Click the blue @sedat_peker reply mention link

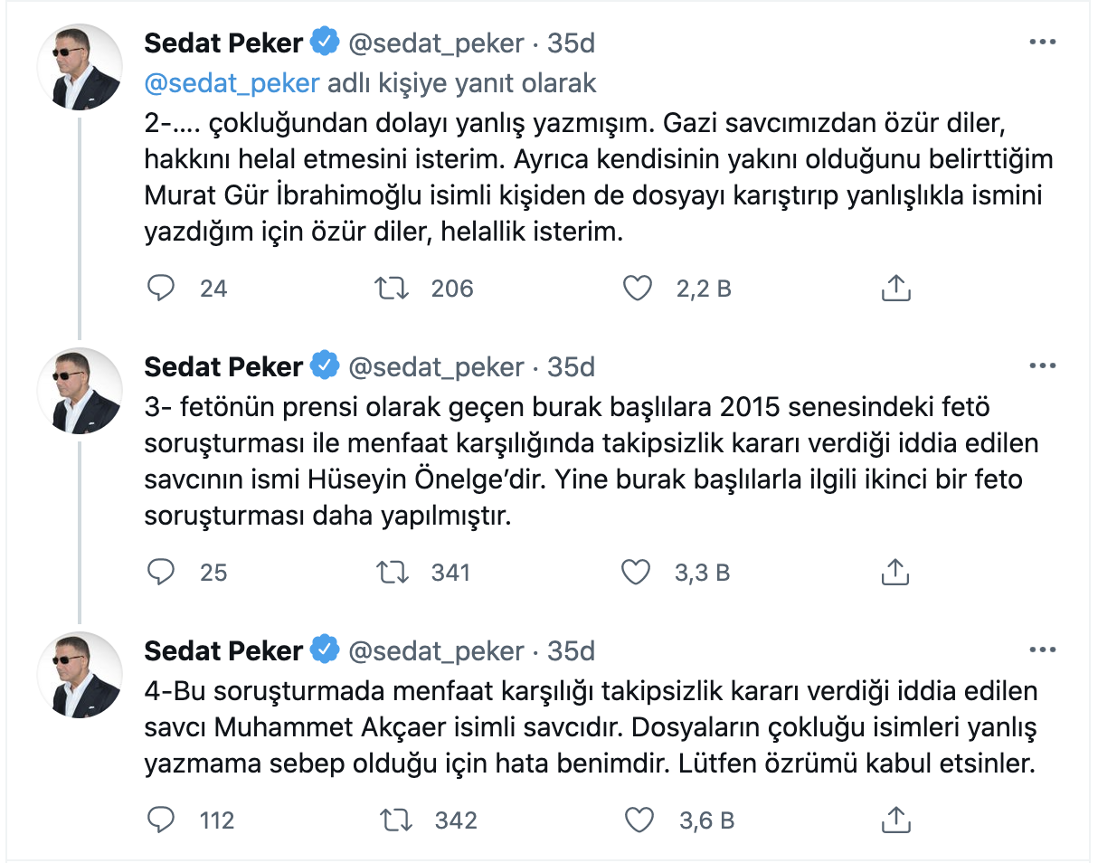click(x=232, y=83)
